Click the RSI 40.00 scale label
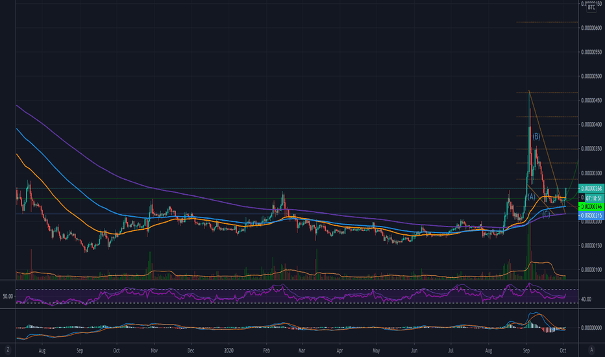 pos(586,299)
